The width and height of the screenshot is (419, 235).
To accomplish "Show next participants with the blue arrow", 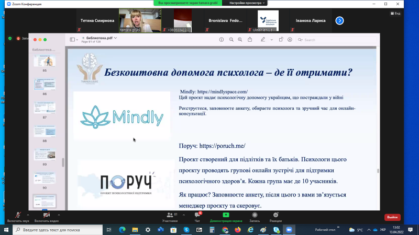I will 339,20.
